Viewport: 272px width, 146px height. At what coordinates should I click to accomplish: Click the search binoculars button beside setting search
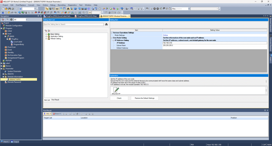click(106, 24)
